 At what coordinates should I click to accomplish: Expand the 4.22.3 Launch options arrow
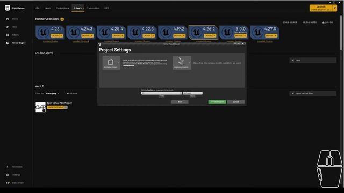tap(153, 36)
